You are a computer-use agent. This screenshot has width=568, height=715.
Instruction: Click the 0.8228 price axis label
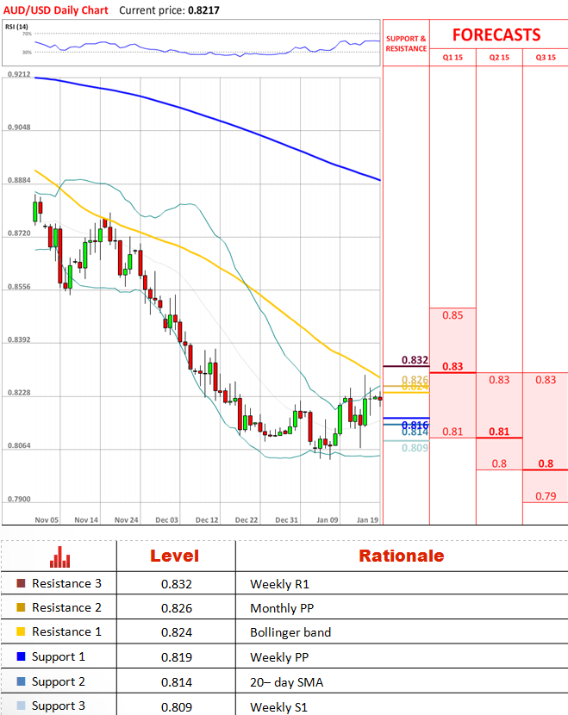tap(19, 393)
